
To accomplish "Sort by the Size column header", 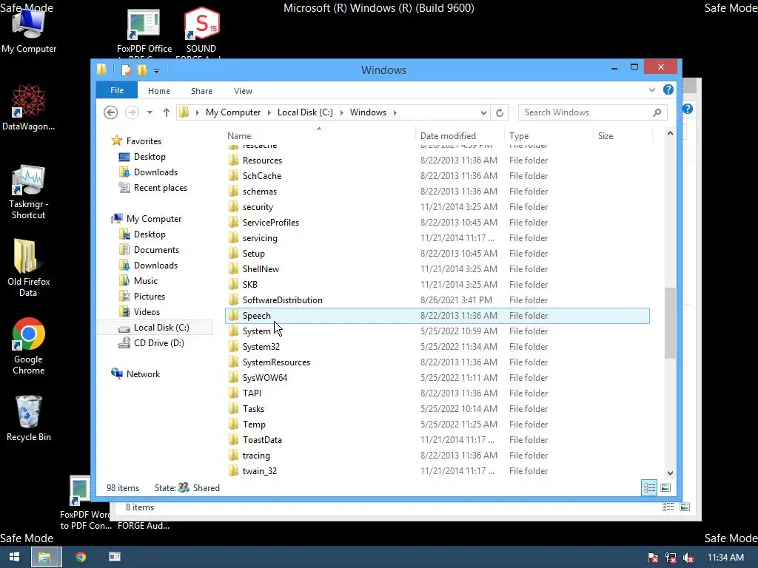I will (623, 136).
